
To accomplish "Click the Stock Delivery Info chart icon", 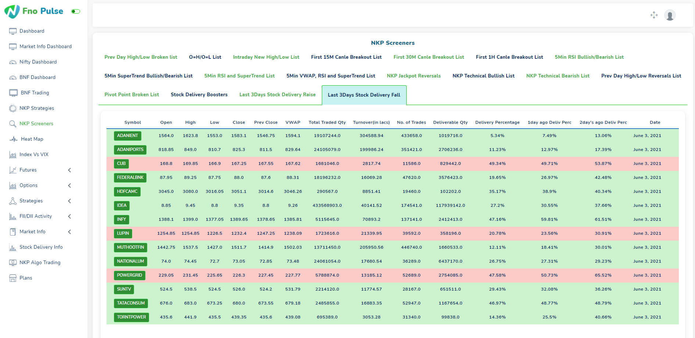I will (13, 247).
